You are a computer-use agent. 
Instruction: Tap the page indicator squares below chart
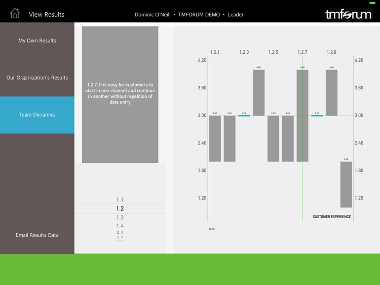coord(212,229)
